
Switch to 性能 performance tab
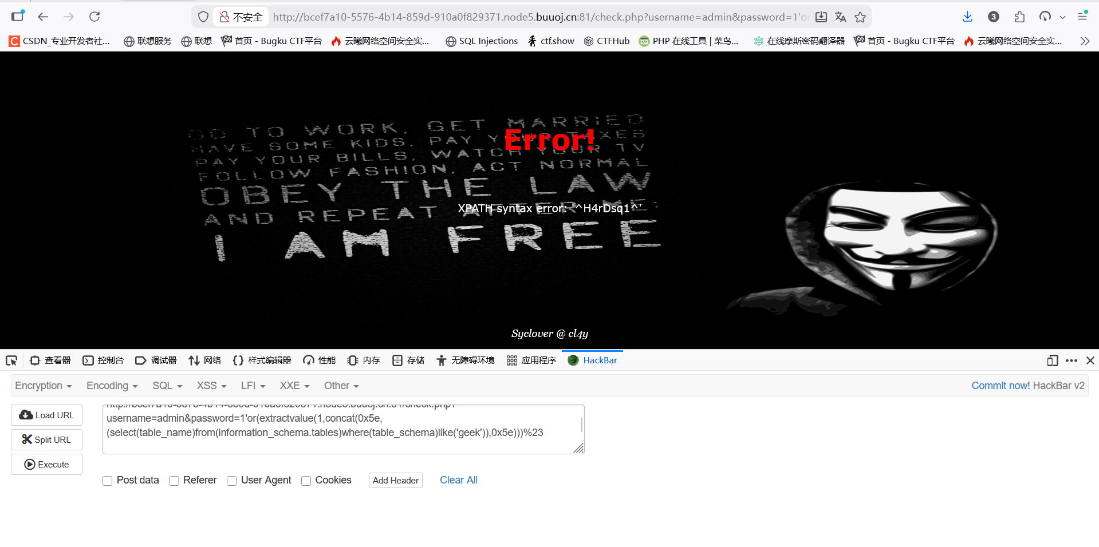pos(320,360)
